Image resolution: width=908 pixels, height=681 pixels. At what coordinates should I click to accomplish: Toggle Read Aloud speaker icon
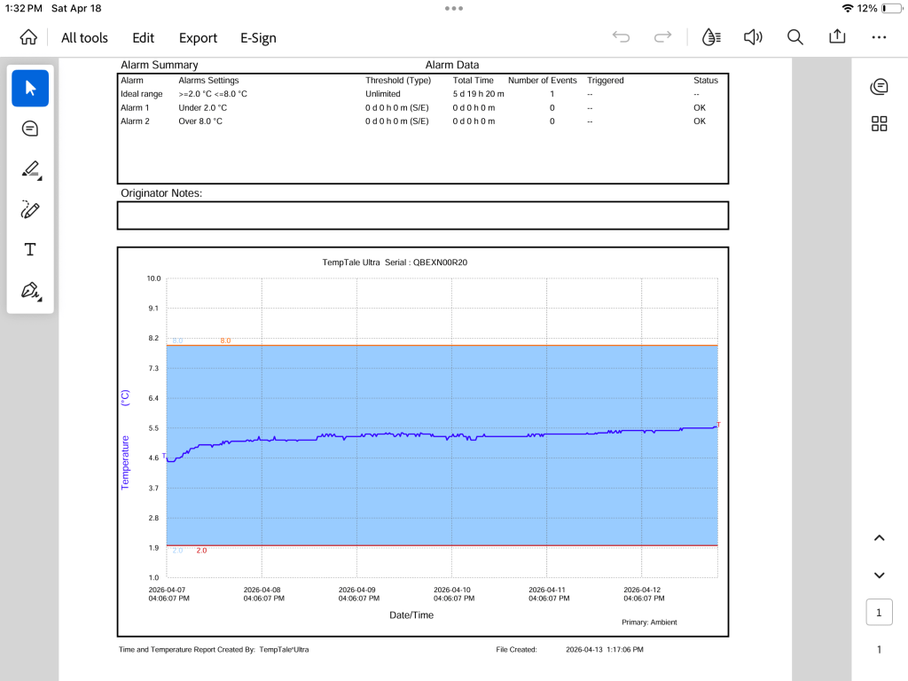753,37
